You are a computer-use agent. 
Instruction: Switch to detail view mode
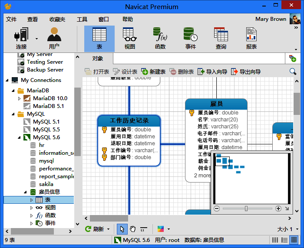coord(284,240)
